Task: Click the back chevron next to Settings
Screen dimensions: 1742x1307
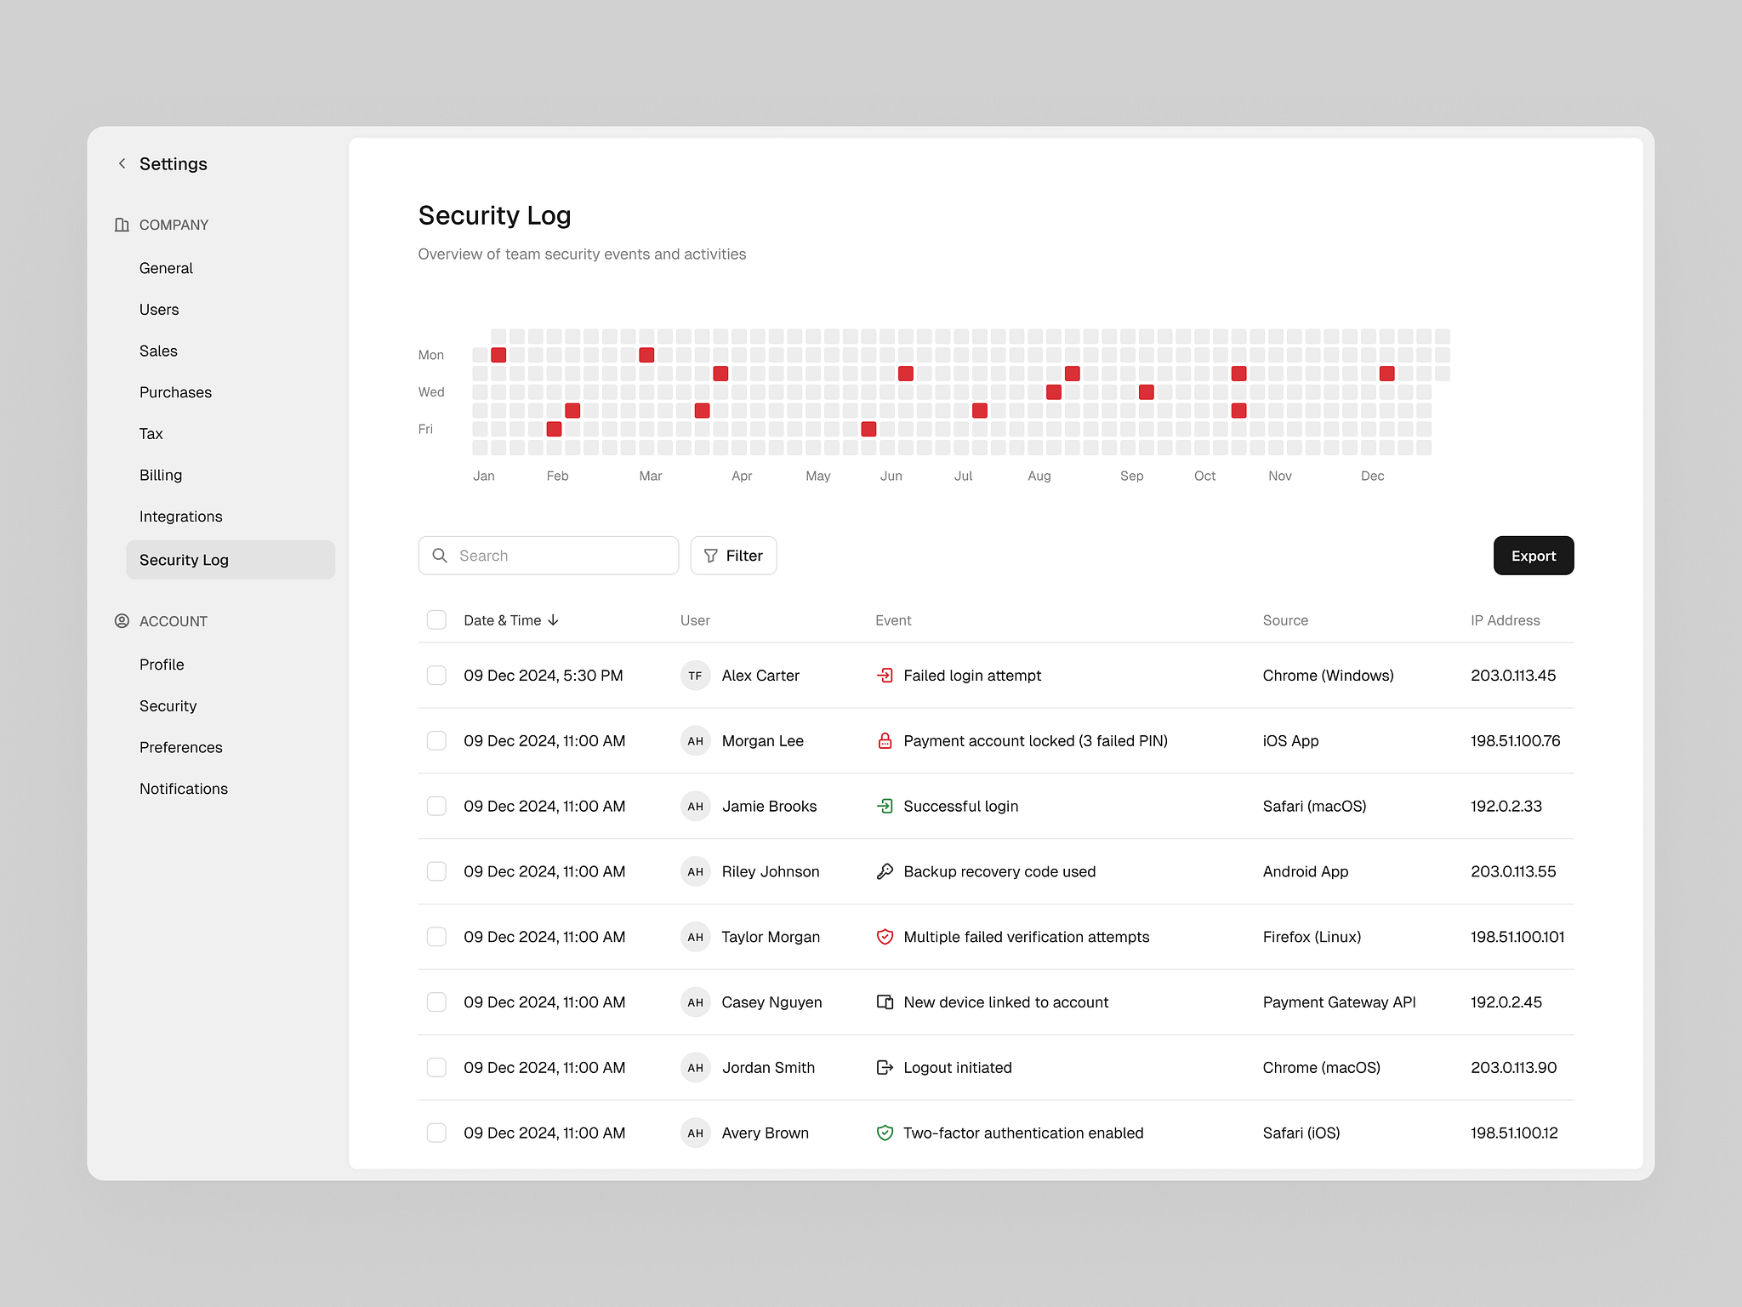Action: click(x=122, y=163)
